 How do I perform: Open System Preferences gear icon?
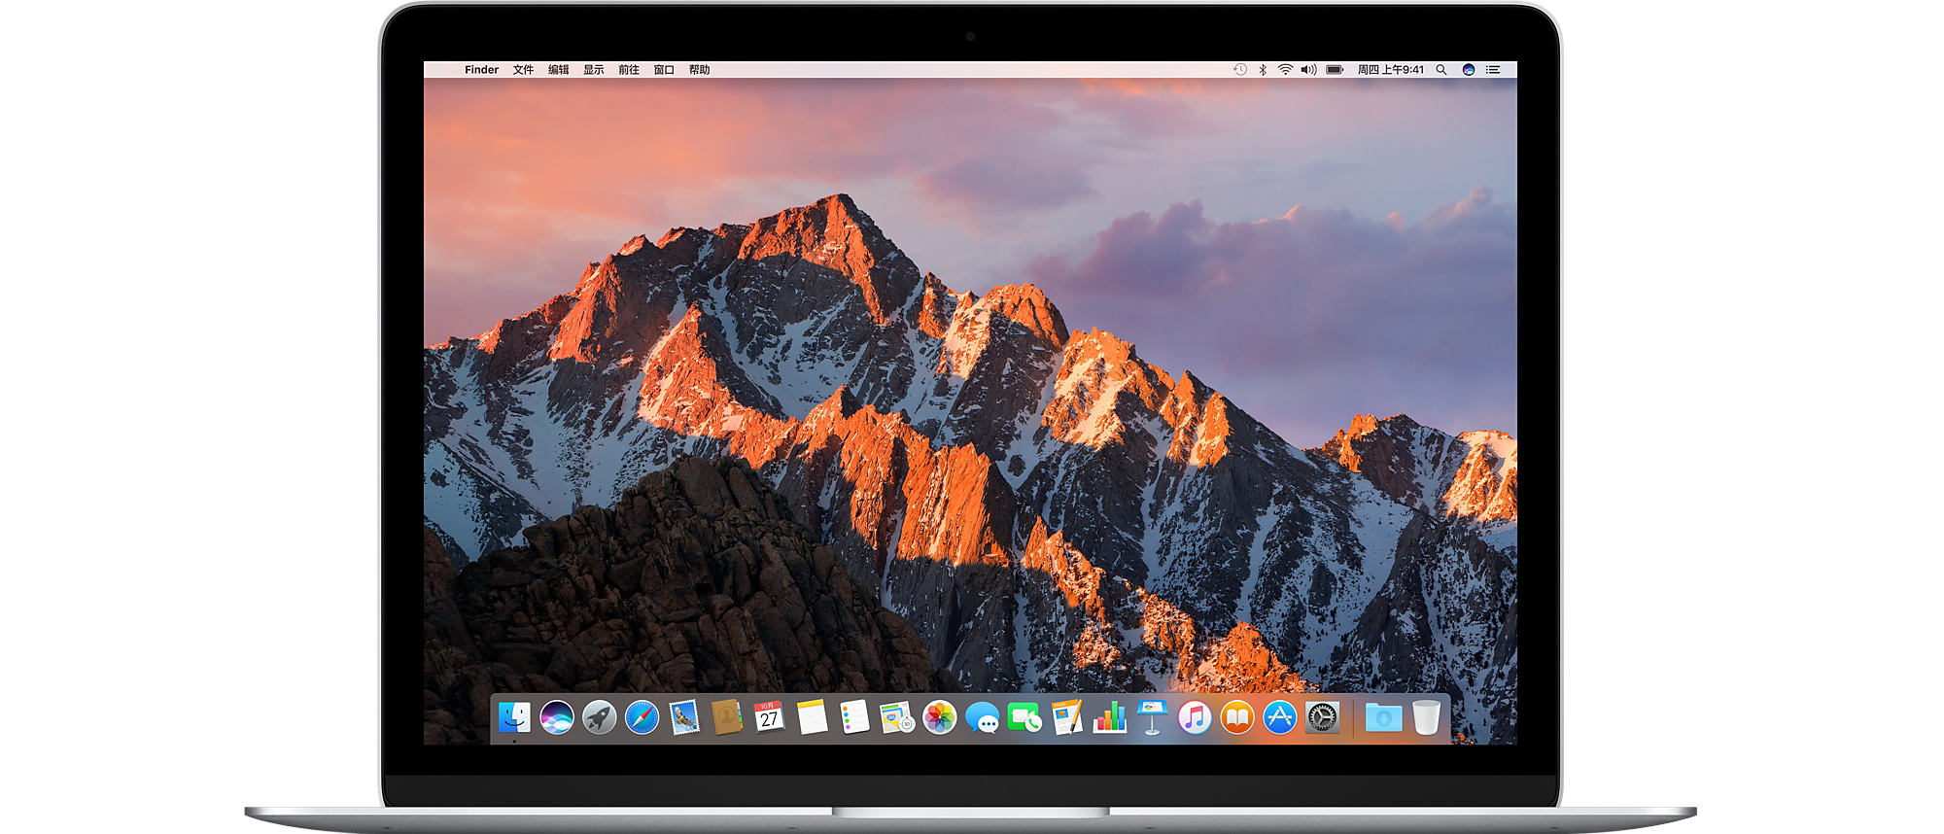[1322, 717]
